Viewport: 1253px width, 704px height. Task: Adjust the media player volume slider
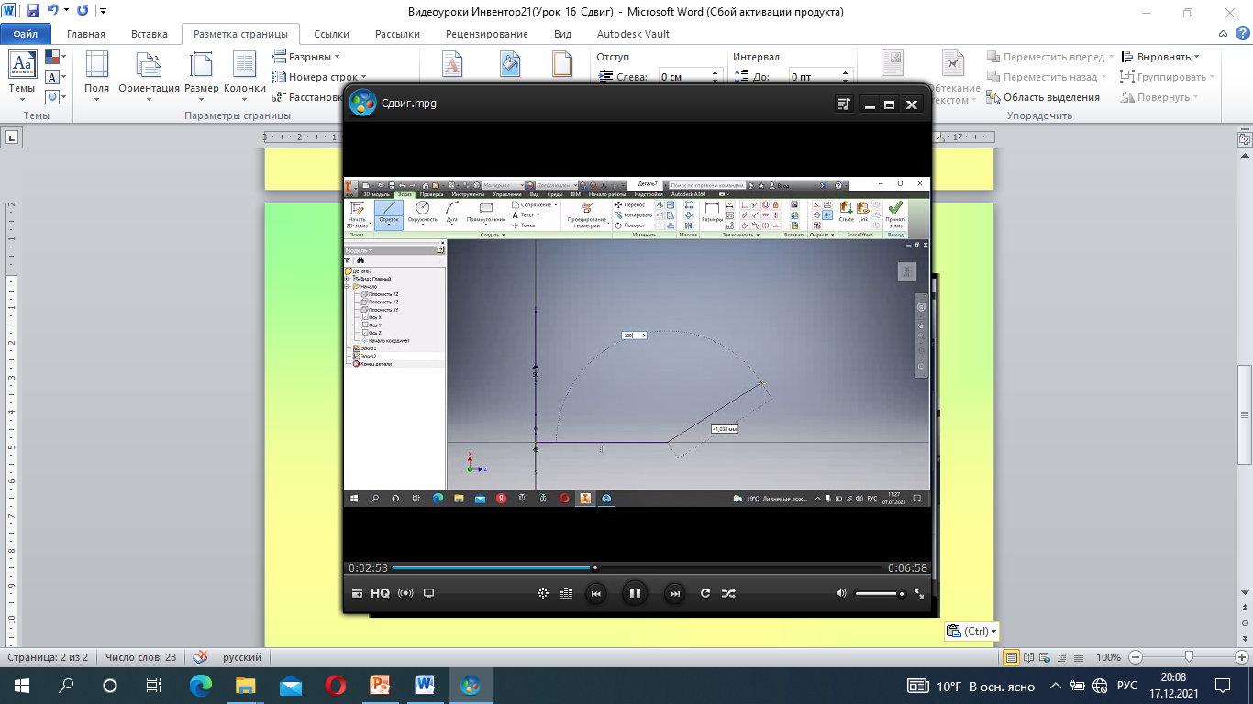[x=880, y=594]
